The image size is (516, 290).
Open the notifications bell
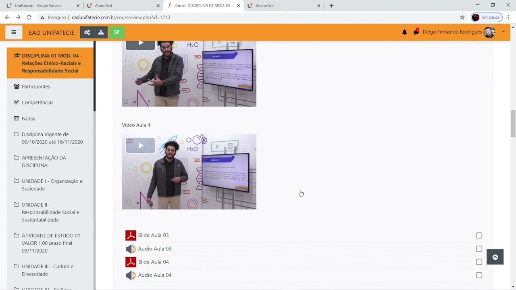pos(404,32)
